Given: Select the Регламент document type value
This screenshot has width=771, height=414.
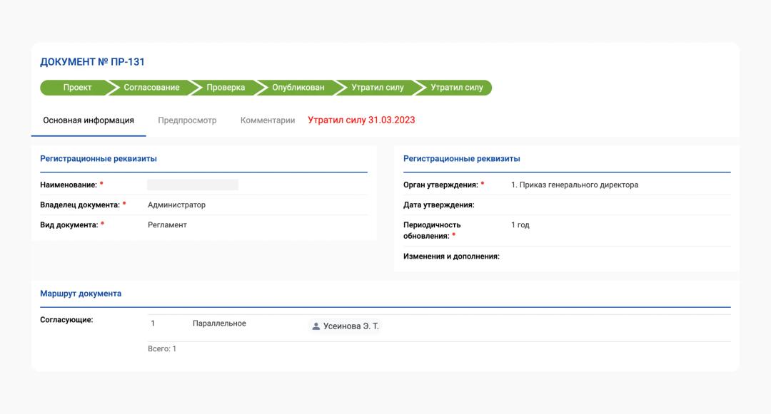Looking at the screenshot, I should [x=167, y=225].
